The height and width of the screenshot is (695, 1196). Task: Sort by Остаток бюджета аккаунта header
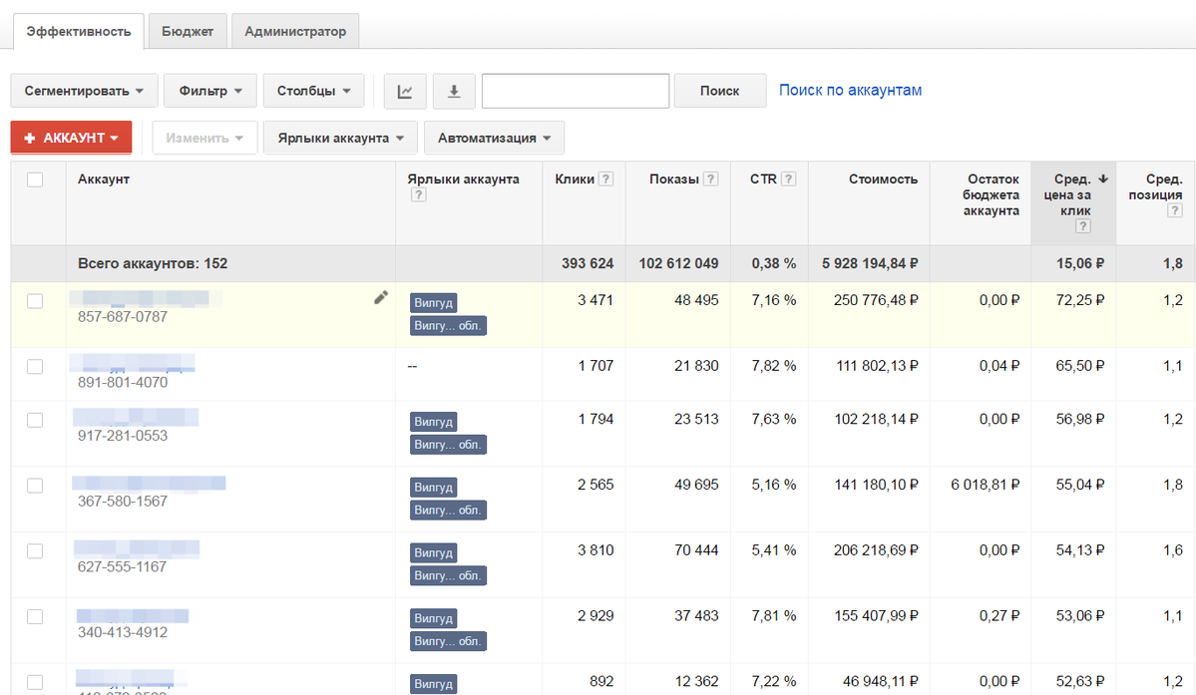tap(991, 195)
